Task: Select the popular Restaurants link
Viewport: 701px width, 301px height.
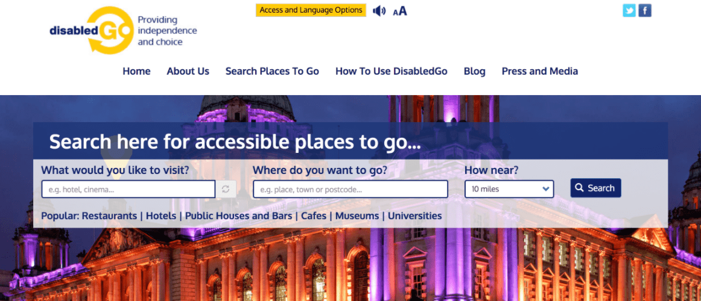Action: tap(110, 216)
